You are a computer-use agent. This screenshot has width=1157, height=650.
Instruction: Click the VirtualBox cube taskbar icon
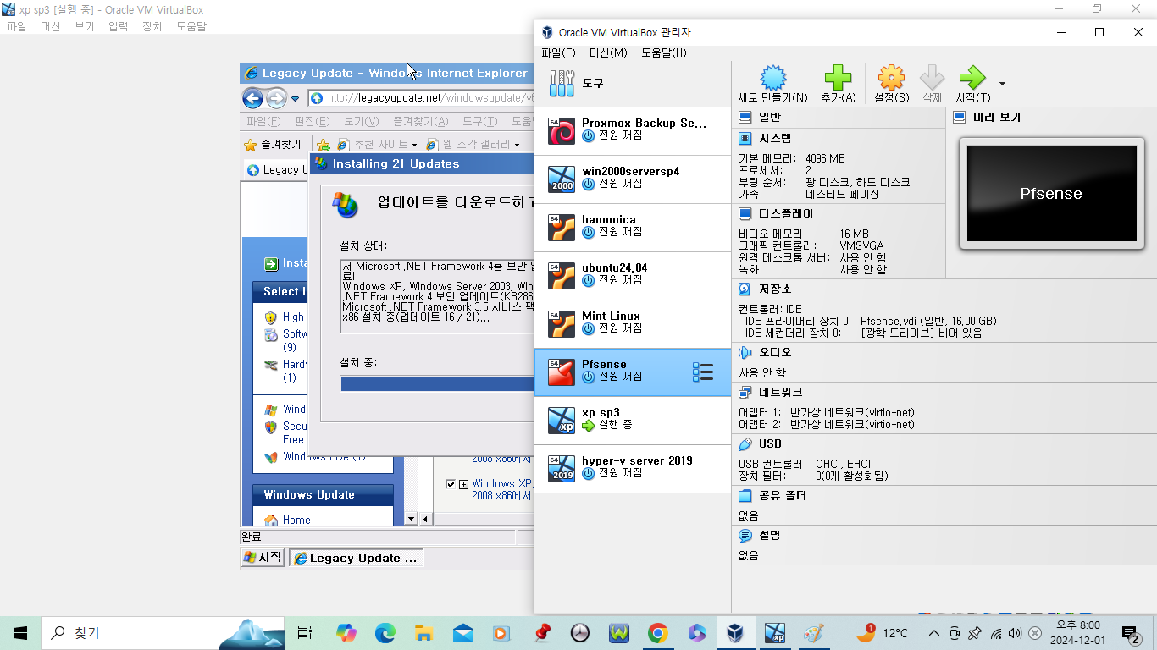point(735,632)
